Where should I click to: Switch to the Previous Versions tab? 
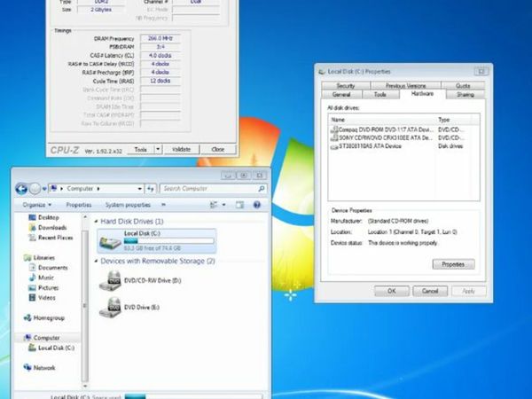point(406,86)
